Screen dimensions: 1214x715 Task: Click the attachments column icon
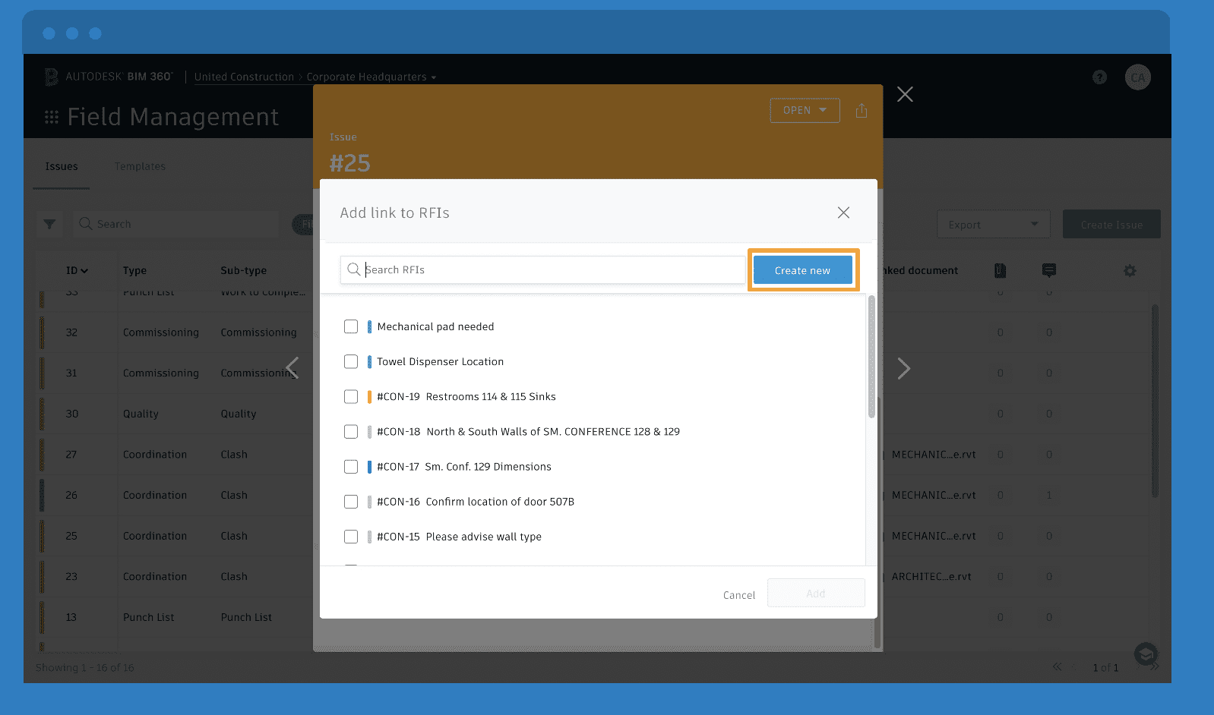1000,270
